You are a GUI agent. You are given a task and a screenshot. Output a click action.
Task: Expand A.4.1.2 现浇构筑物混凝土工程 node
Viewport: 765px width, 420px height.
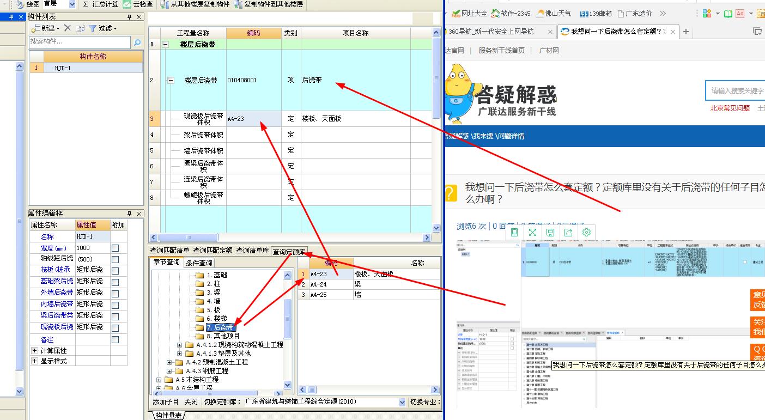point(180,345)
